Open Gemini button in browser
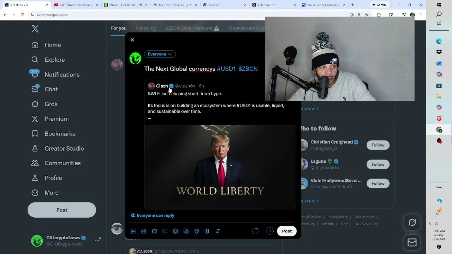 pyautogui.click(x=380, y=5)
